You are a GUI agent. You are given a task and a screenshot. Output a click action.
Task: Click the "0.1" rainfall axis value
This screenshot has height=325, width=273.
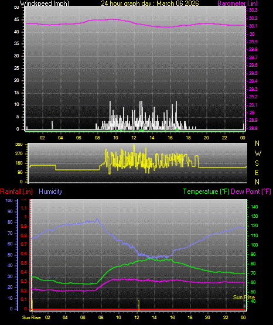(24, 299)
